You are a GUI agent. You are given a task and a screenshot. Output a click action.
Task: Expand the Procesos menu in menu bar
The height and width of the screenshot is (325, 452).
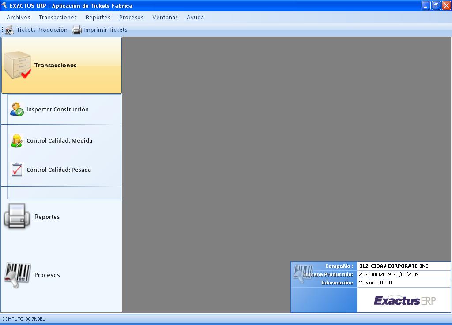coord(131,18)
